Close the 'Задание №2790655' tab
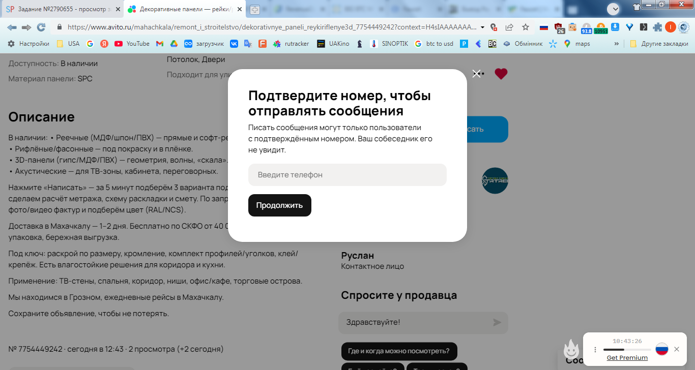Image resolution: width=695 pixels, height=370 pixels. pyautogui.click(x=118, y=9)
